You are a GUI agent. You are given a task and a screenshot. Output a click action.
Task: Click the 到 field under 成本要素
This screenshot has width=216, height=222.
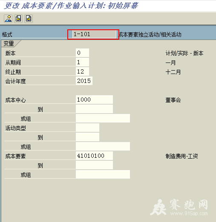tap(94, 165)
